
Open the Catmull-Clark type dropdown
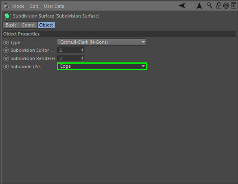point(102,42)
